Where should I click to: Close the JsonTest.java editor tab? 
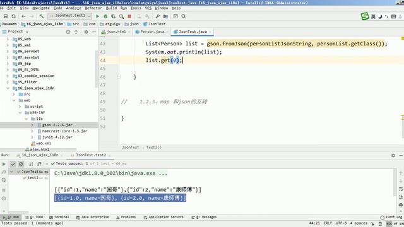pyautogui.click(x=210, y=32)
